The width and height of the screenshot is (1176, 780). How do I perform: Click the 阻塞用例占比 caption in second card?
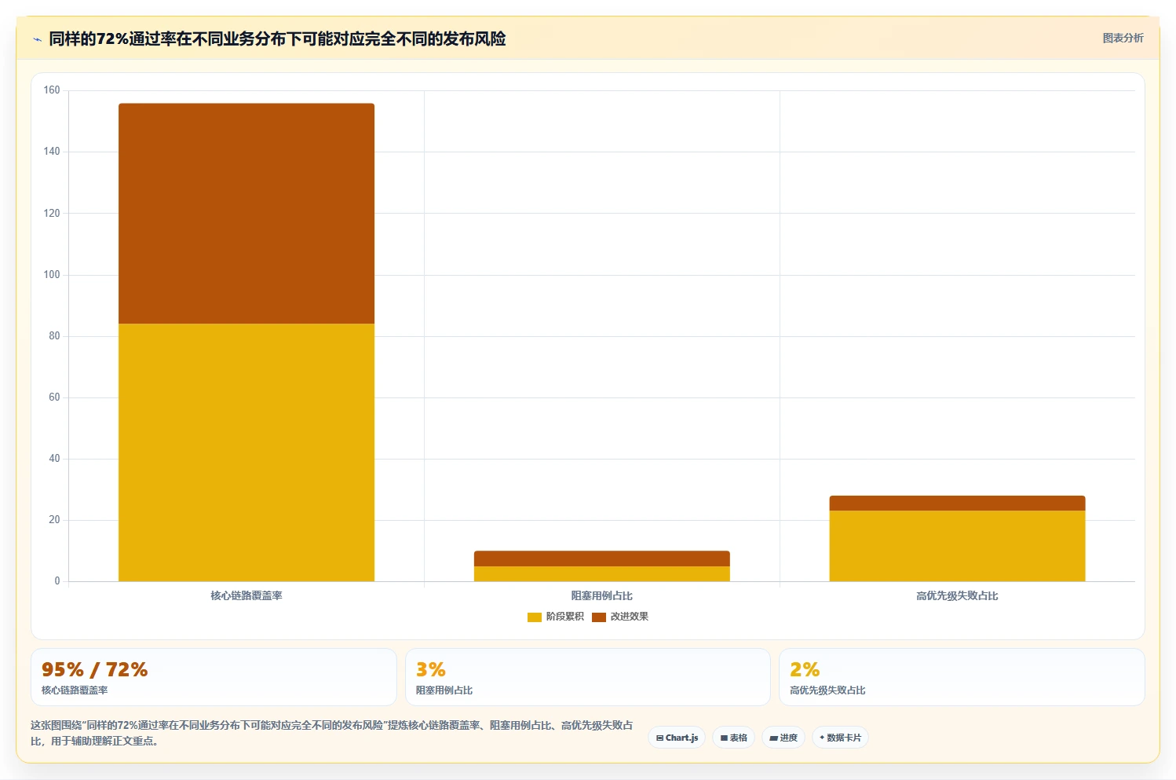444,690
